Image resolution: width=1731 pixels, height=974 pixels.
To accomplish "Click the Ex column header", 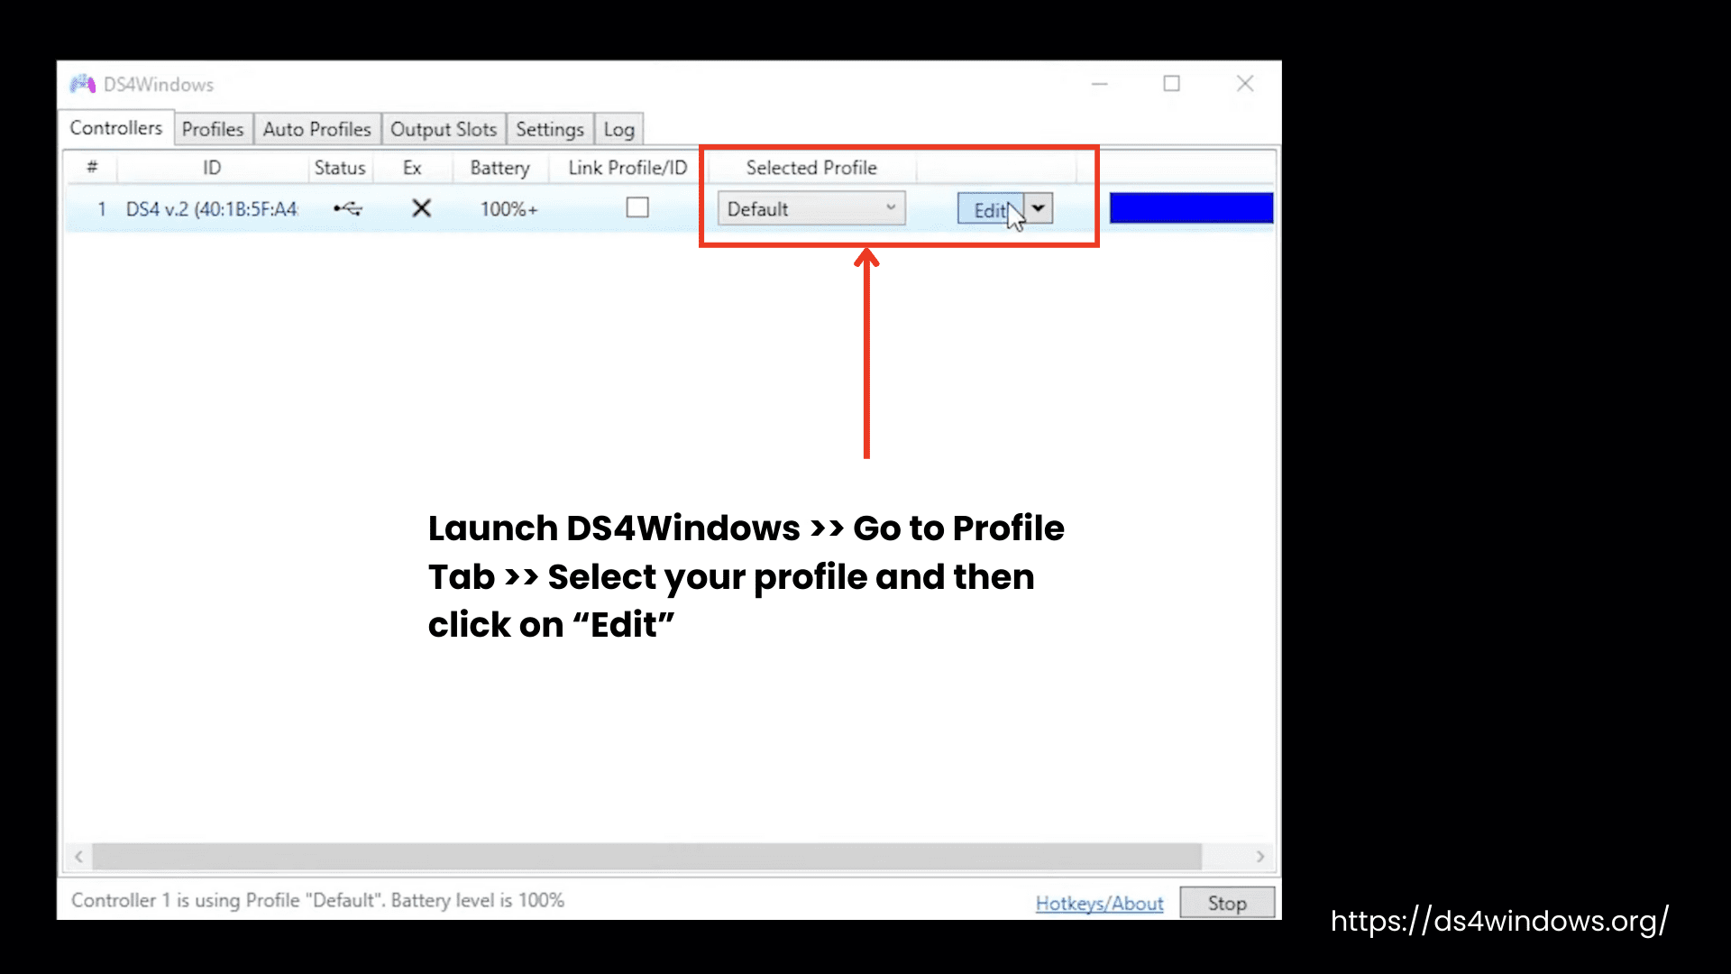I will coord(412,168).
